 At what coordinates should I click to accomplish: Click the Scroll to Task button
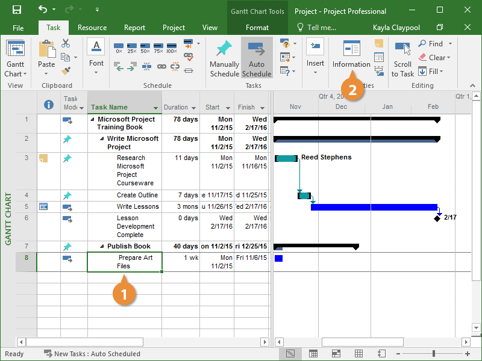click(x=402, y=59)
